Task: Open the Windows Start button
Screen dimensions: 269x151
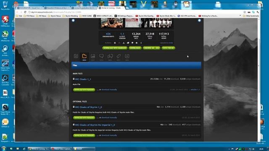Action: [x=3, y=148]
